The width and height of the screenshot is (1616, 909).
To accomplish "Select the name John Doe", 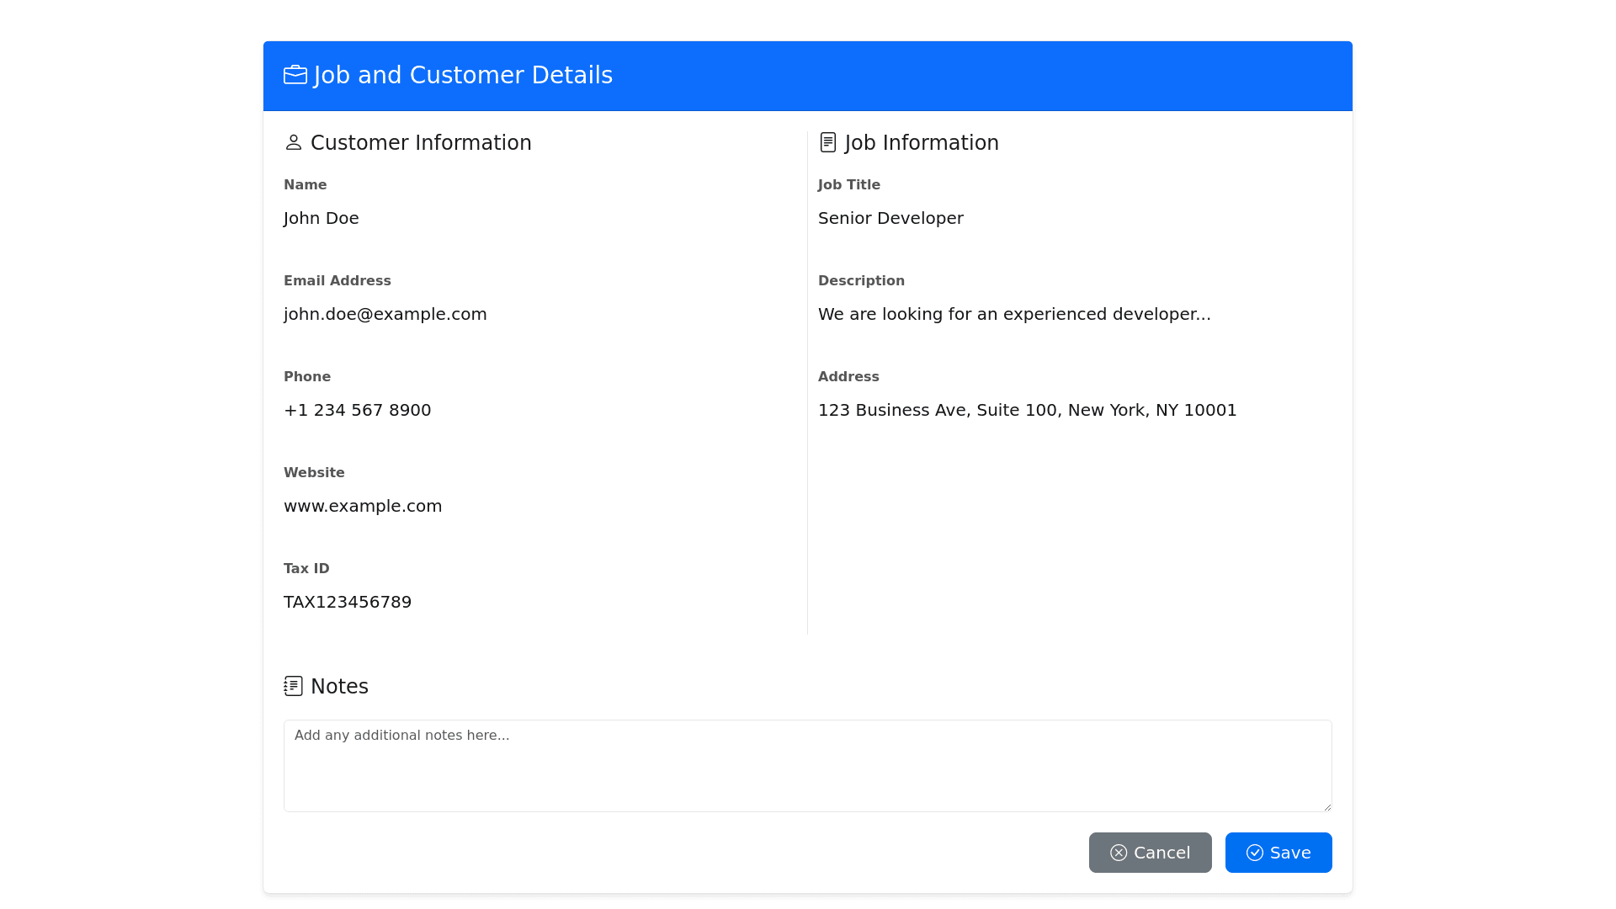I will click(321, 219).
